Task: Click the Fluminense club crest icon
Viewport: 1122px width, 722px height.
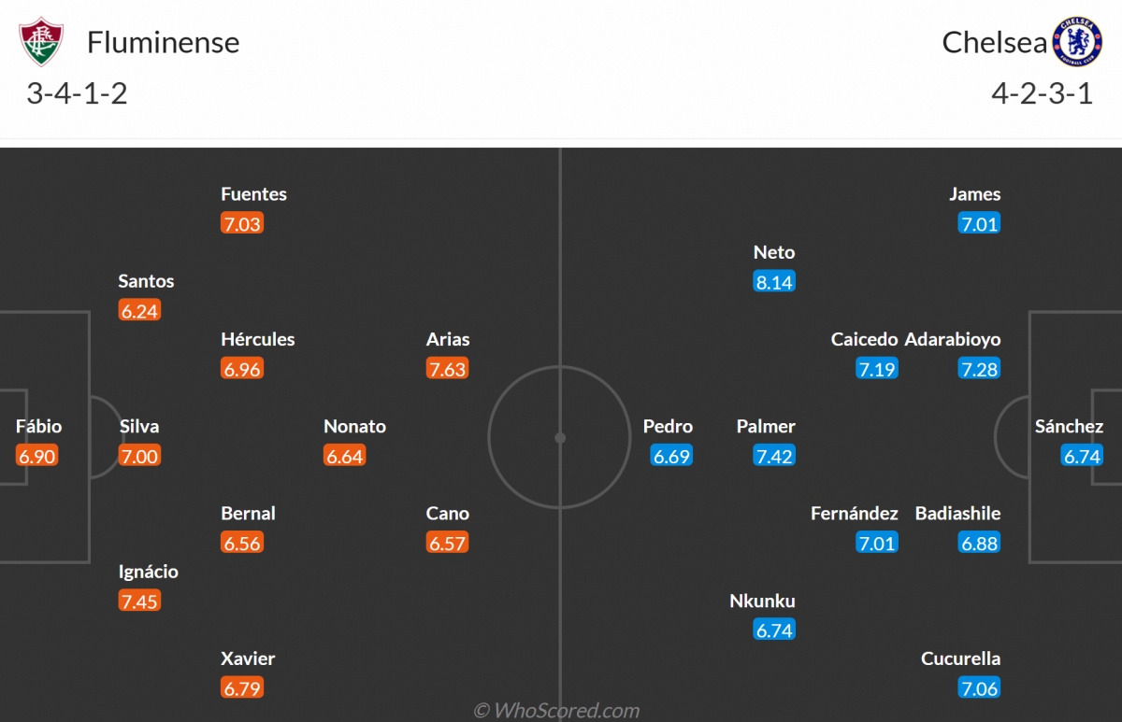Action: pyautogui.click(x=41, y=43)
